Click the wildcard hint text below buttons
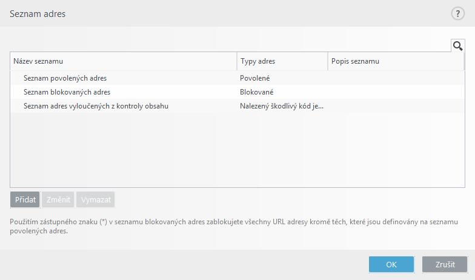This screenshot has height=280, width=475. 234,227
